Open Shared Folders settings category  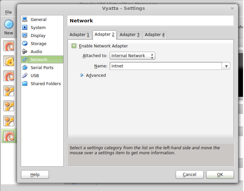pyautogui.click(x=42, y=84)
